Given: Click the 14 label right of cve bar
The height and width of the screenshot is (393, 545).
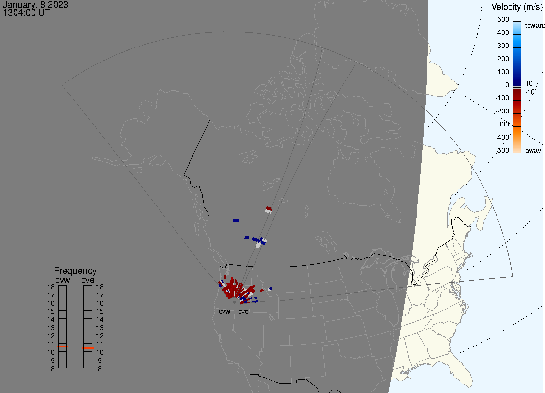Looking at the screenshot, I should 100,320.
